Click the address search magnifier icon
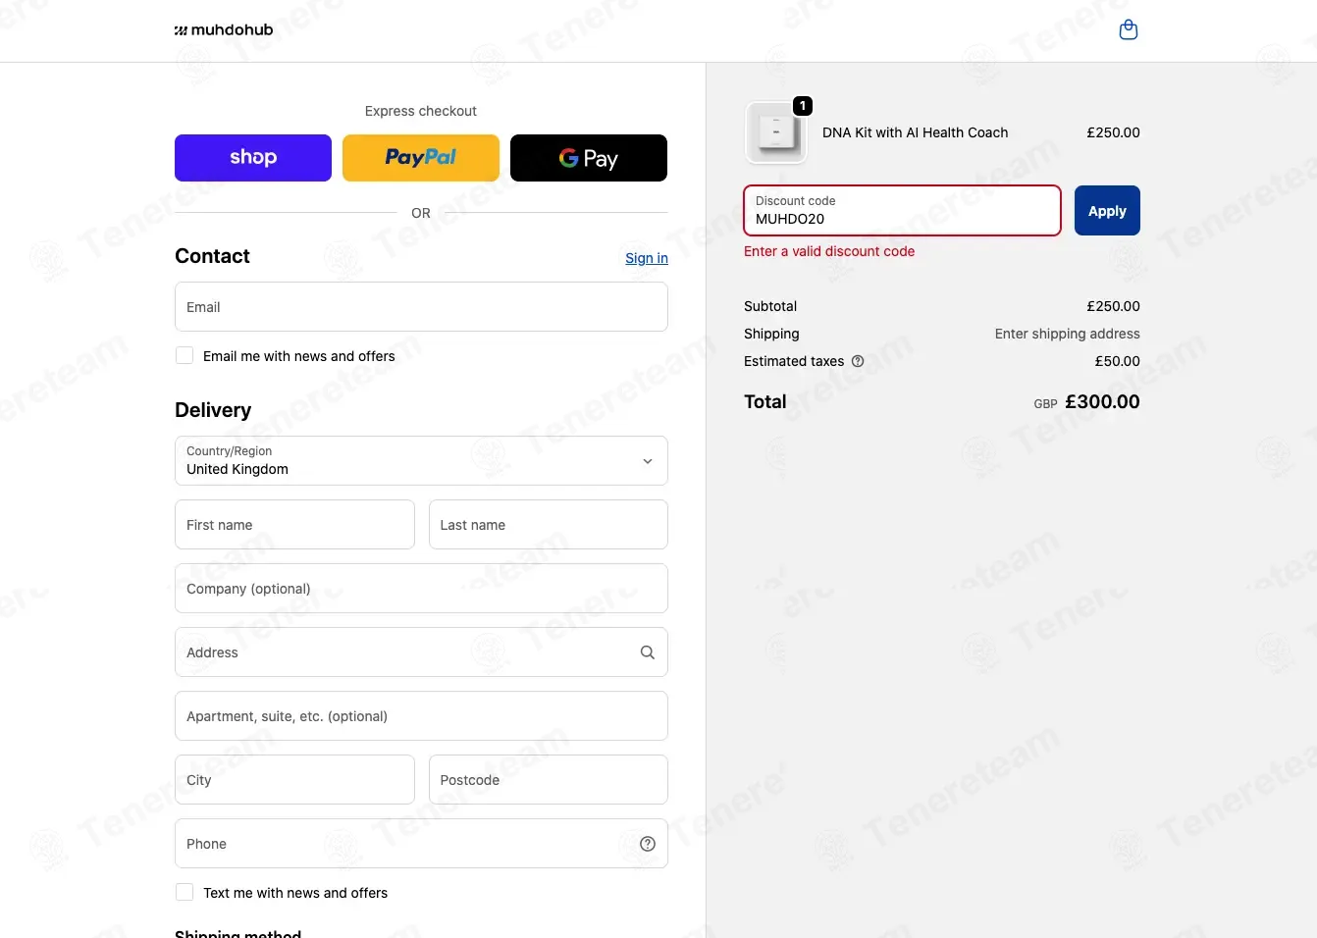1317x938 pixels. coord(648,652)
